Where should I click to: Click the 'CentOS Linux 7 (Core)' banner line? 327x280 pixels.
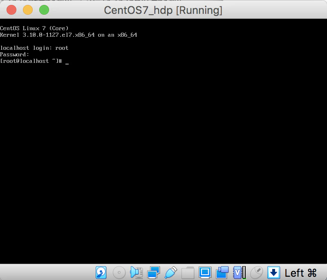tap(34, 28)
